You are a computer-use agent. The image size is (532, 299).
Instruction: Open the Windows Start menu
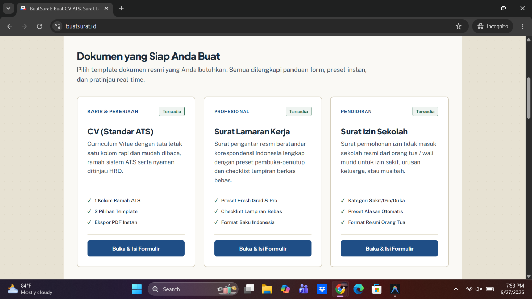tap(137, 289)
